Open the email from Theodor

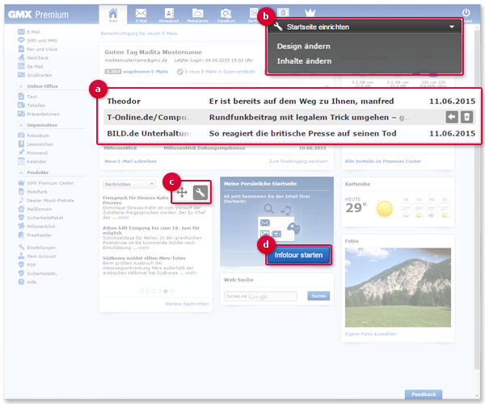[291, 102]
